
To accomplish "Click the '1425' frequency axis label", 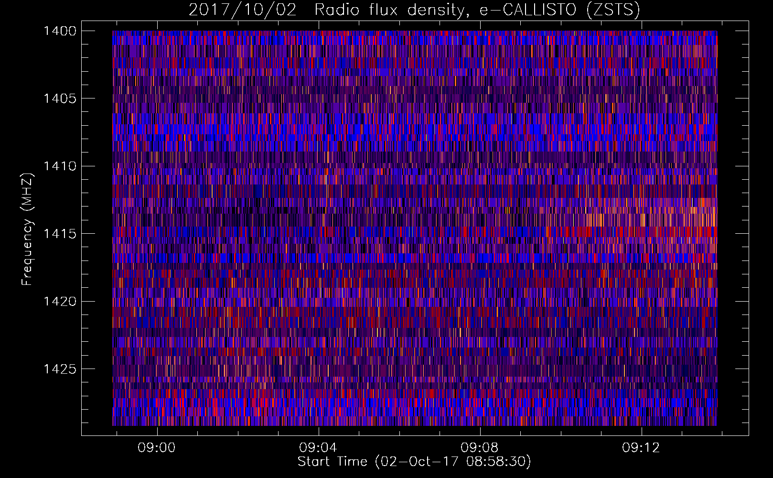I will pyautogui.click(x=60, y=369).
